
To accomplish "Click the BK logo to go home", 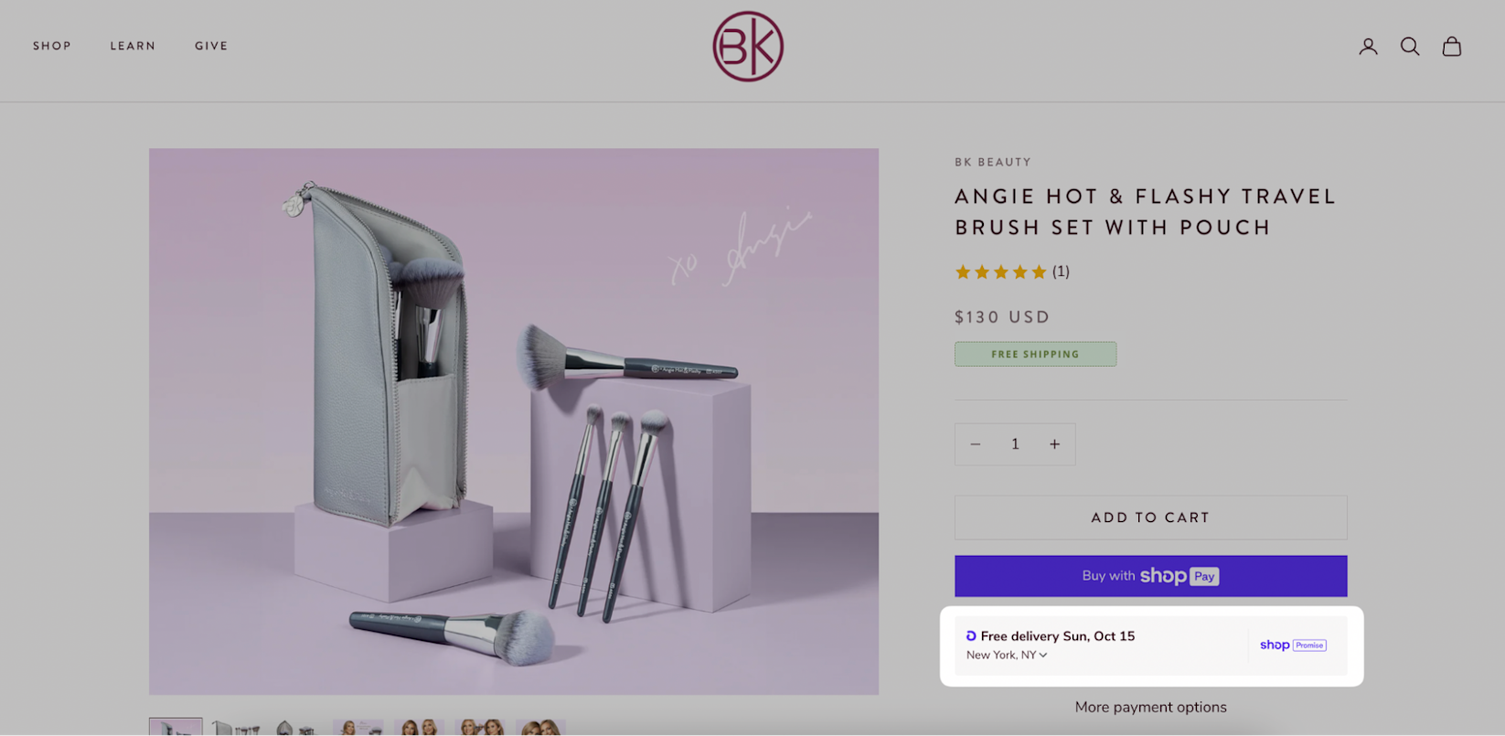I will coord(748,47).
